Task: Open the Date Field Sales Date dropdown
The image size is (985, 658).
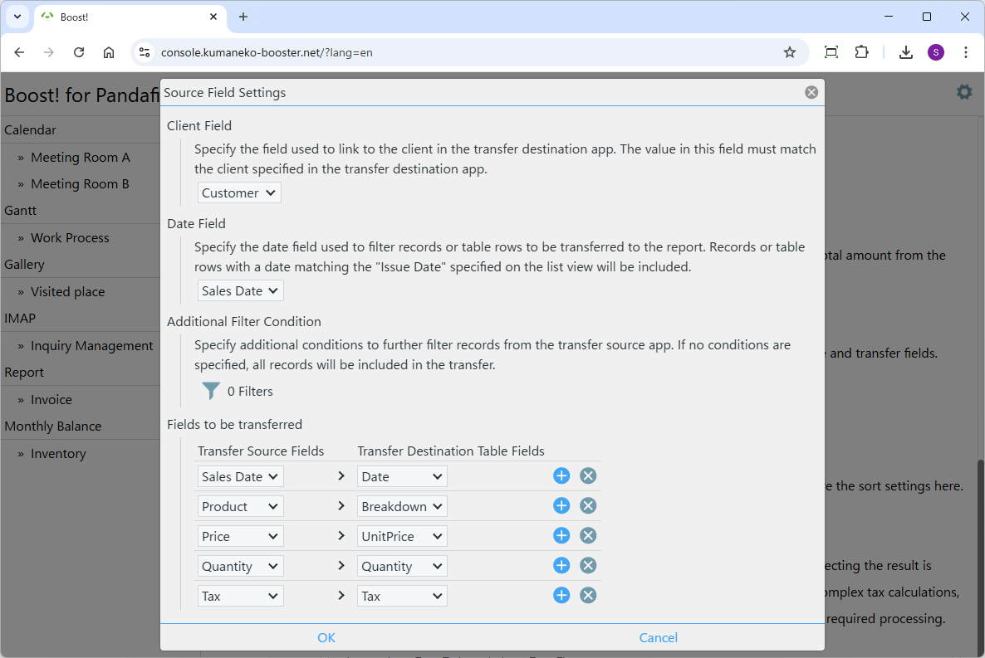Action: (x=241, y=291)
